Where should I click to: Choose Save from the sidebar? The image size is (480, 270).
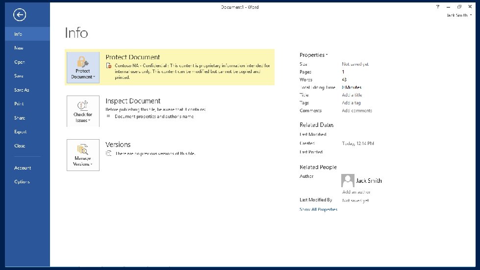coord(27,76)
